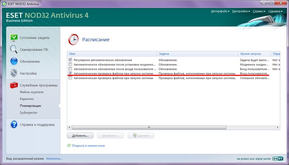
Task: Click the Удалить button
Action: pos(141,136)
